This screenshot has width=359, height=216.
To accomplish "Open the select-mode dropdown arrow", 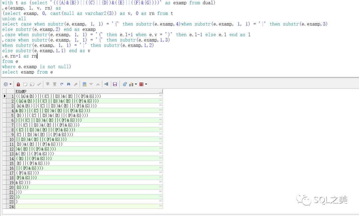I will point(11,84).
